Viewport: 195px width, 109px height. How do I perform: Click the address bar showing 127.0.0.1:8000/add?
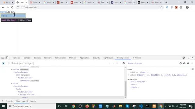(87, 7)
